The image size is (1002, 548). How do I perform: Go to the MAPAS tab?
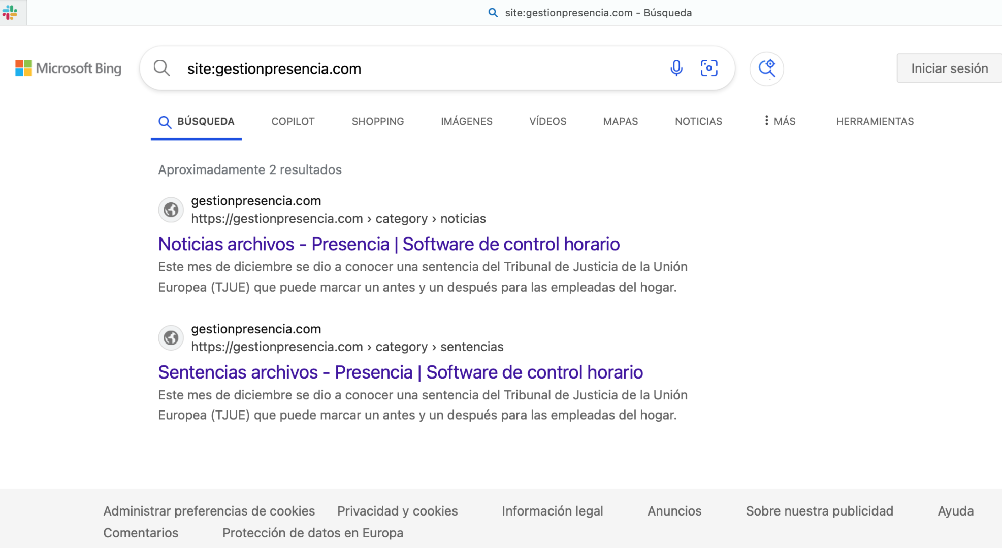pos(621,122)
